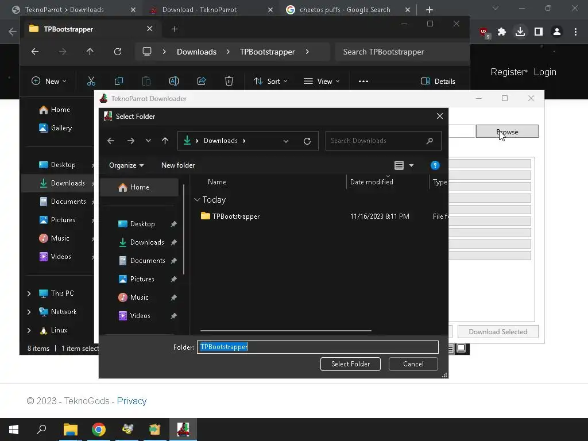The image size is (588, 441).
Task: Click Copy icon in File Explorer toolbar
Action: coord(119,81)
